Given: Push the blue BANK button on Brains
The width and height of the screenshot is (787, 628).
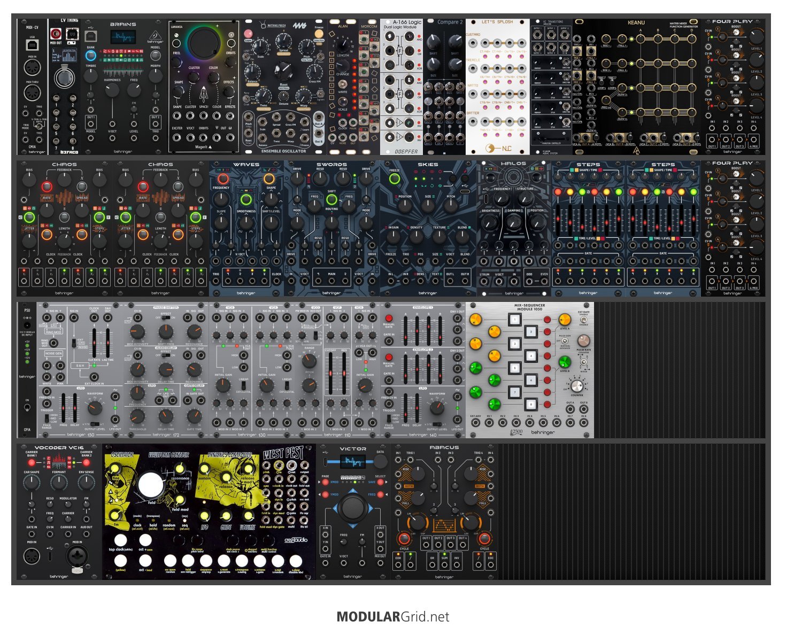Looking at the screenshot, I should [90, 55].
